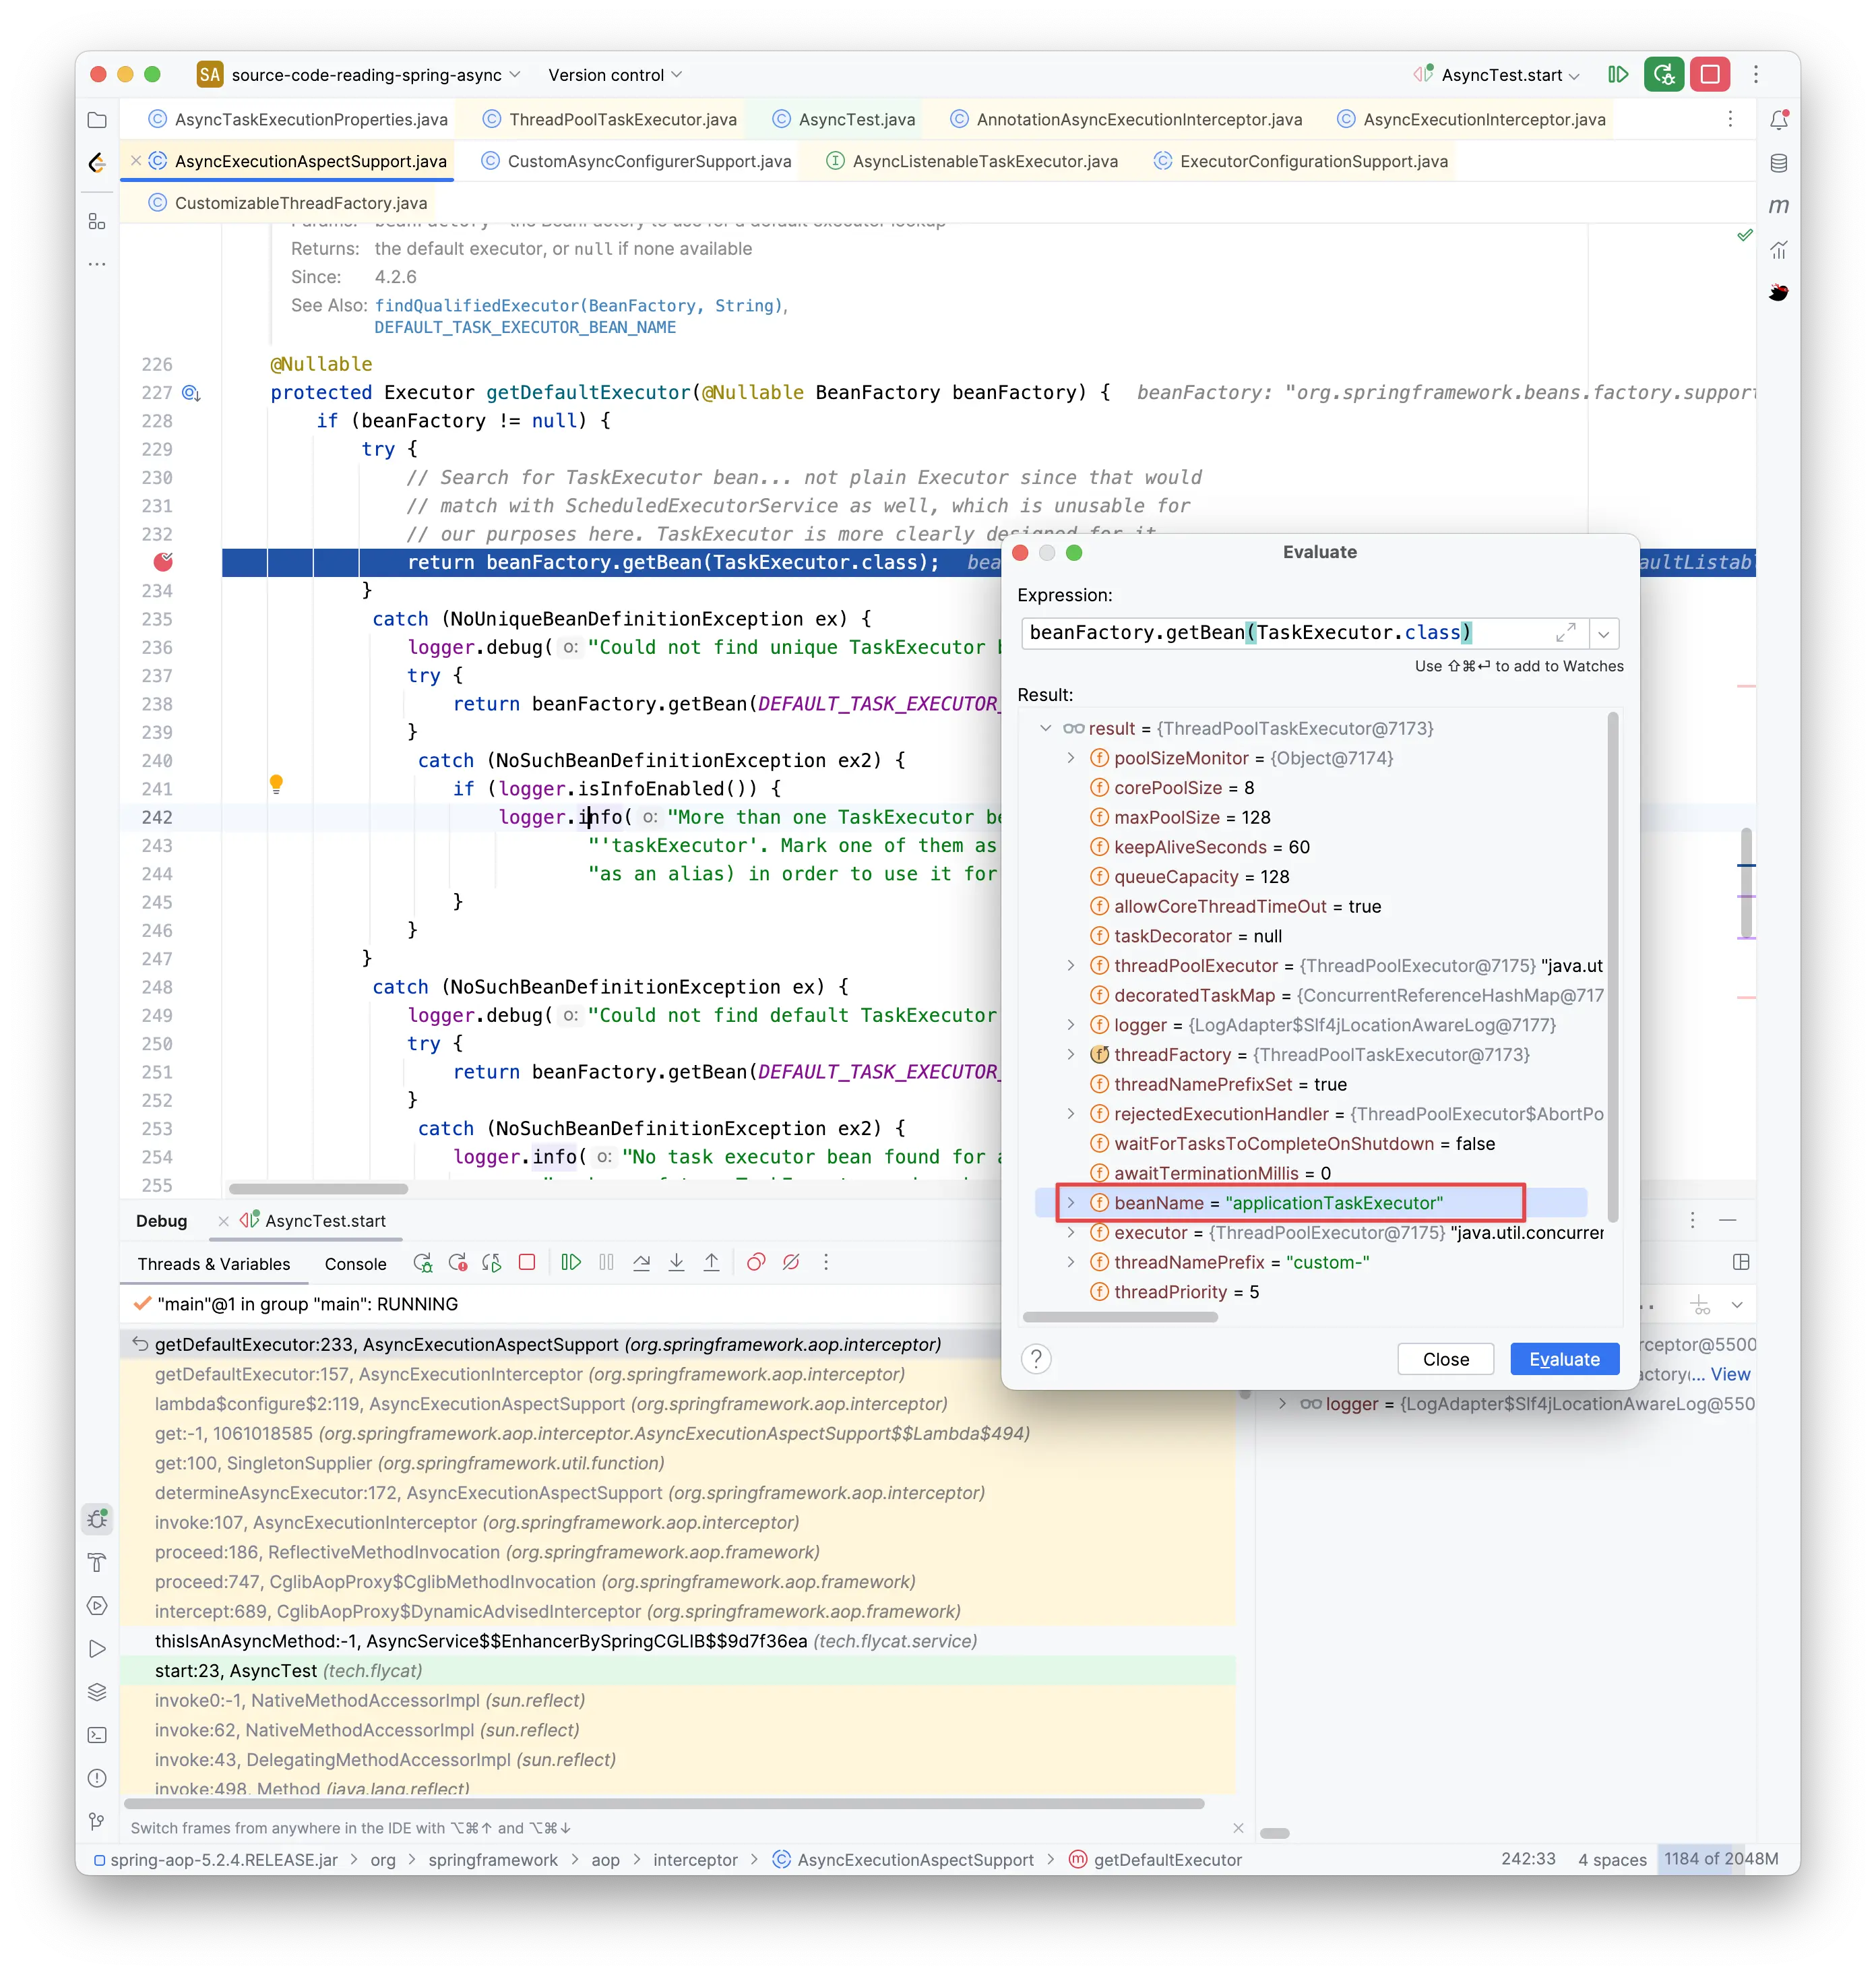Click the Evaluate button in dialog

tap(1562, 1358)
